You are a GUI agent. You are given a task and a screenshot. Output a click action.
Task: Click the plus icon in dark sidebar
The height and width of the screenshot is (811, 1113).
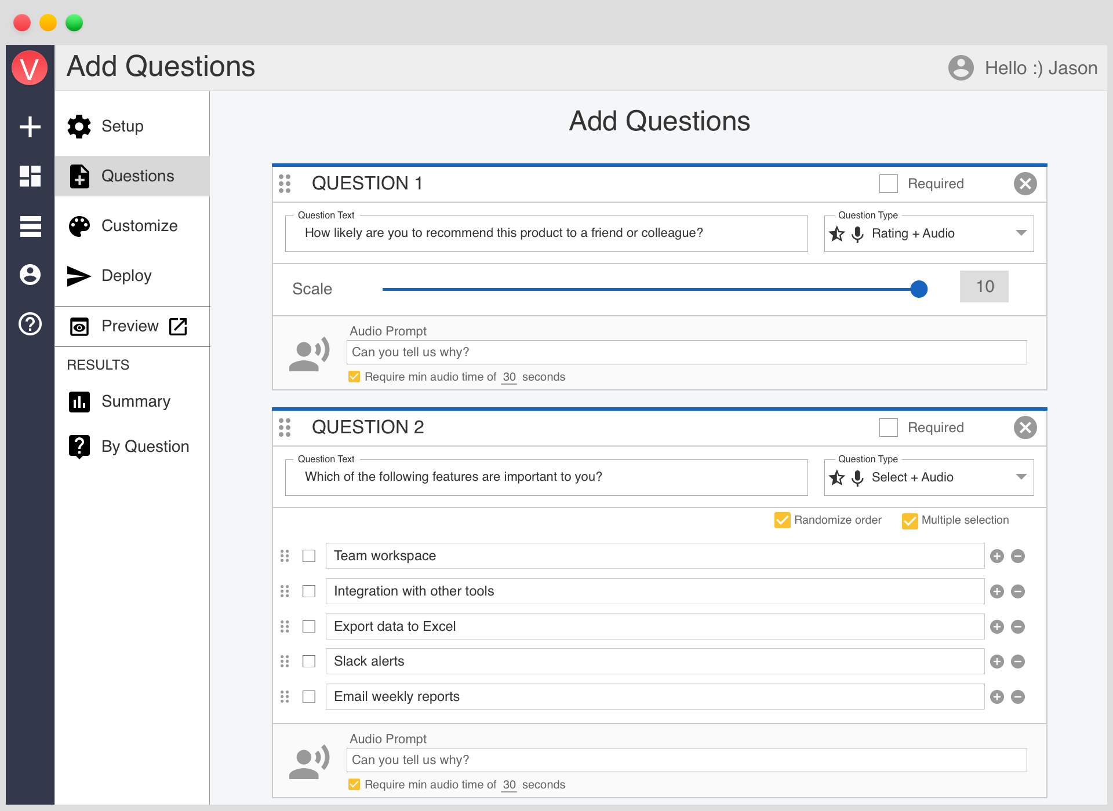click(x=30, y=126)
